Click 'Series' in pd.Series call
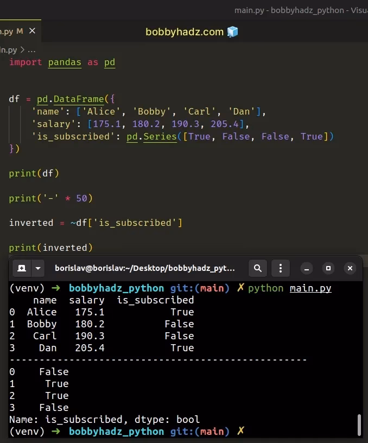The width and height of the screenshot is (368, 443). 160,136
